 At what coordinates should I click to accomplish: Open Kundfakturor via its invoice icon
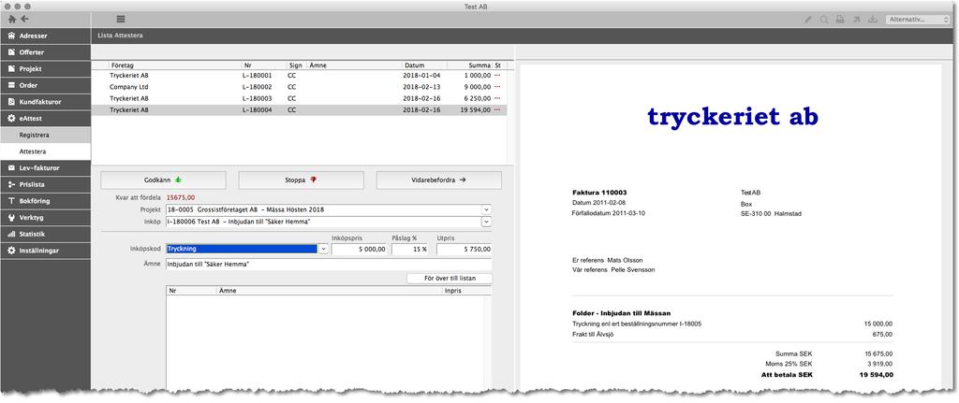pos(11,102)
